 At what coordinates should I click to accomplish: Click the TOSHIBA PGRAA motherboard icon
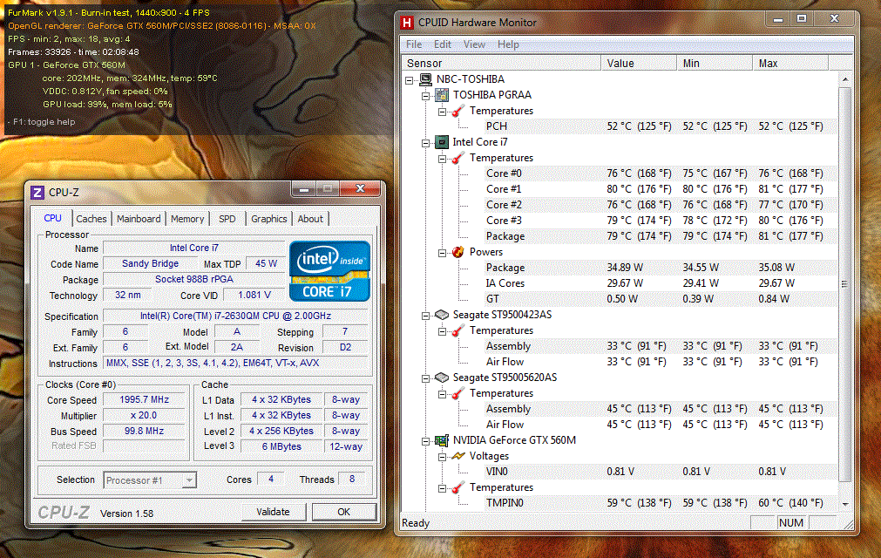[442, 95]
